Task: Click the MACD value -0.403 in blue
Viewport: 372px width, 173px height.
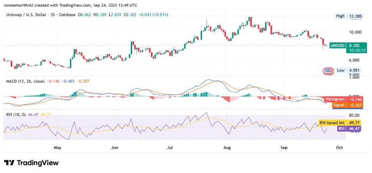Action: coord(69,81)
